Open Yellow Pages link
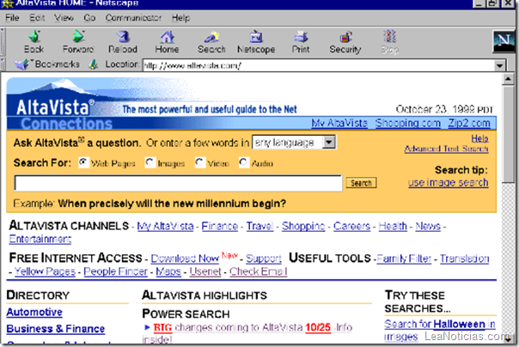Image resolution: width=519 pixels, height=347 pixels. [45, 271]
